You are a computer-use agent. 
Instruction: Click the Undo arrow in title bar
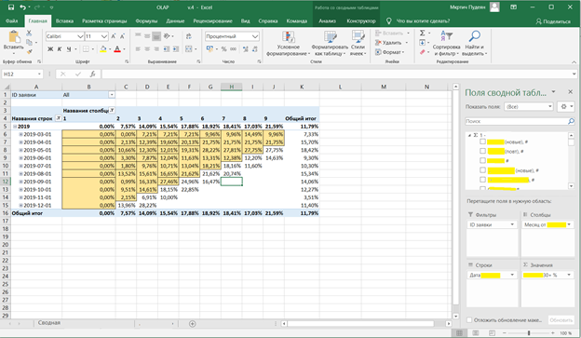(23, 7)
